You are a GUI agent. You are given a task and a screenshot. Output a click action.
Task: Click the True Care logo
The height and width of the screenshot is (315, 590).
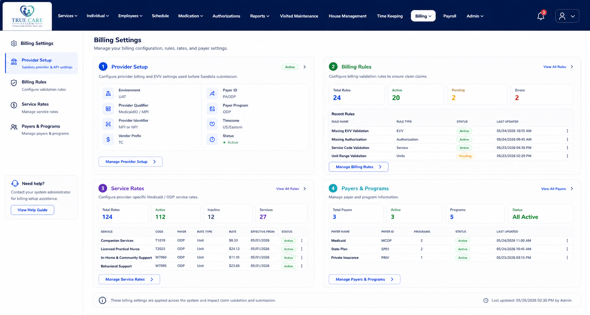[x=27, y=16]
